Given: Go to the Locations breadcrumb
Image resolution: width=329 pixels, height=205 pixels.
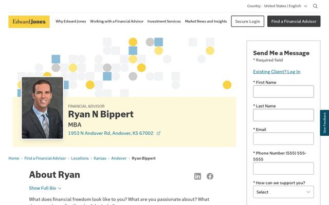Looking at the screenshot, I should tap(80, 158).
